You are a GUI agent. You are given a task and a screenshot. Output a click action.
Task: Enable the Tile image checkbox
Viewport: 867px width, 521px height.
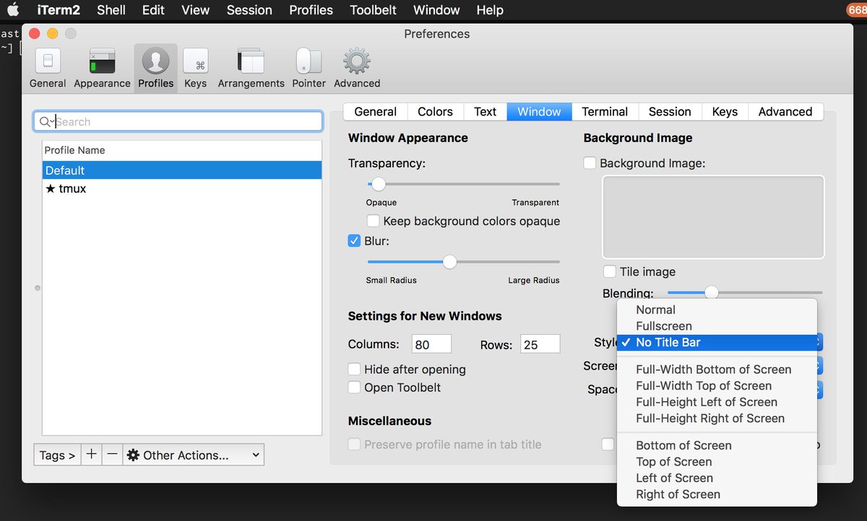click(610, 271)
